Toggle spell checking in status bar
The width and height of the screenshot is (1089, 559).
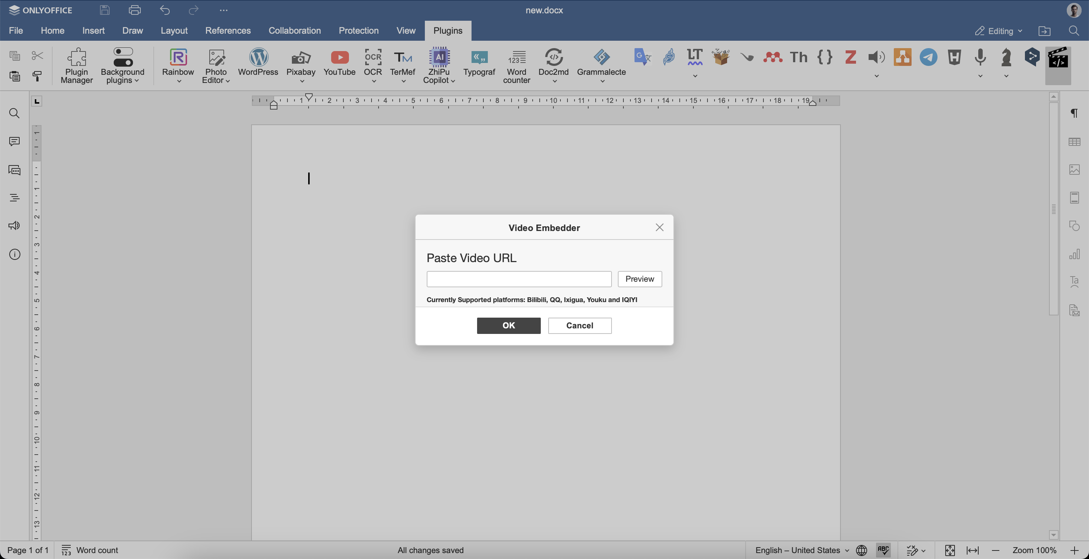coord(883,550)
